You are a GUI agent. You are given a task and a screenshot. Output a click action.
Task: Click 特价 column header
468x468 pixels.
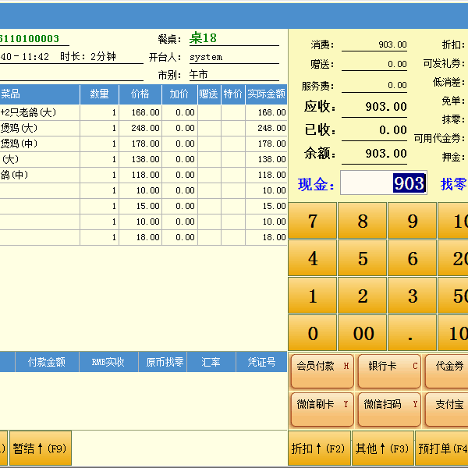(233, 94)
